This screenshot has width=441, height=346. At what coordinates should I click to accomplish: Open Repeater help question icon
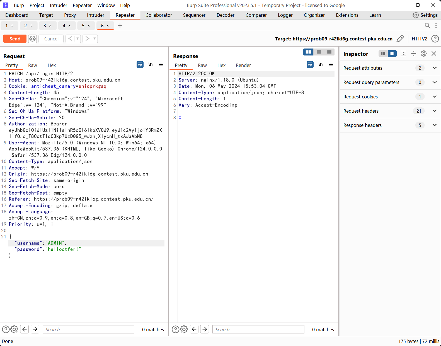435,38
